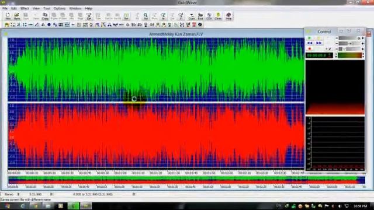Image resolution: width=374 pixels, height=210 pixels.
Task: Click the Mix toolbar icon
Action: click(x=71, y=16)
